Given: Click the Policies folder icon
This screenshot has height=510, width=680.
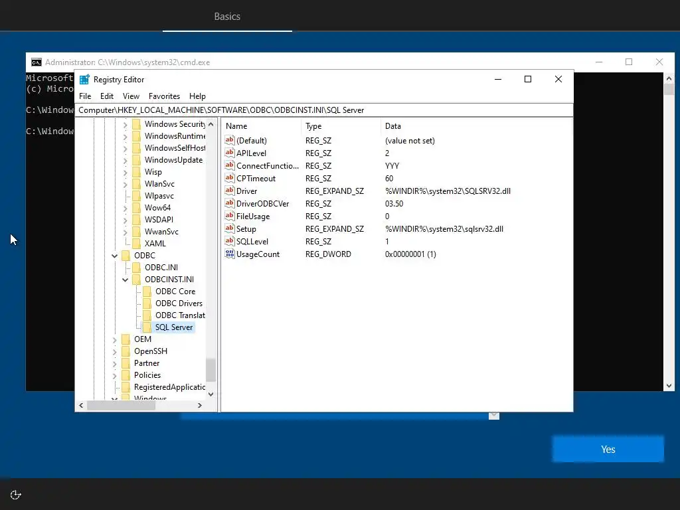Looking at the screenshot, I should (126, 375).
